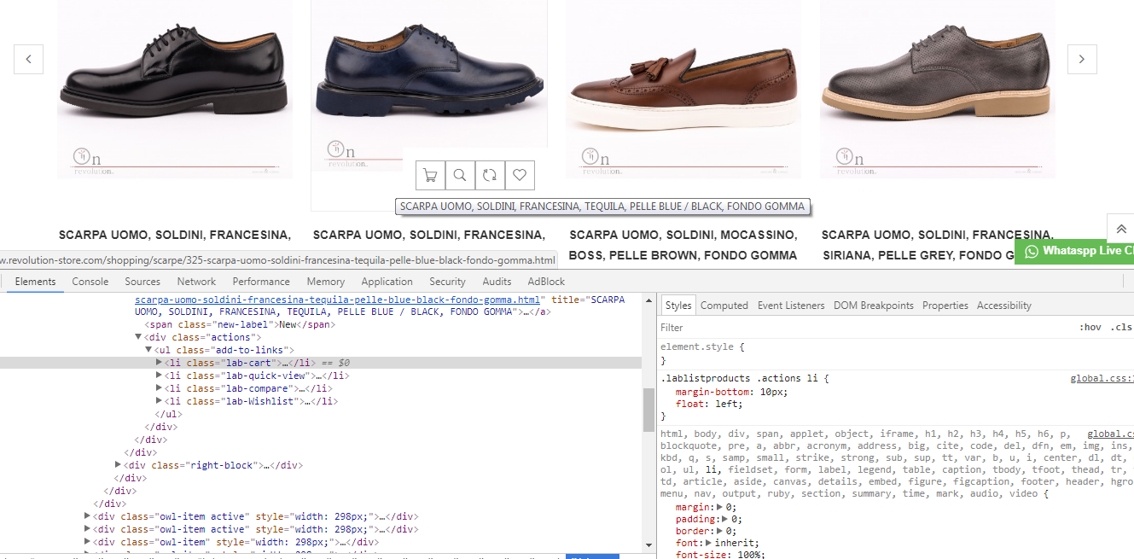Open the Whatsapp Live Chat button
Screen dimensions: 1134x559
[x=1074, y=251]
